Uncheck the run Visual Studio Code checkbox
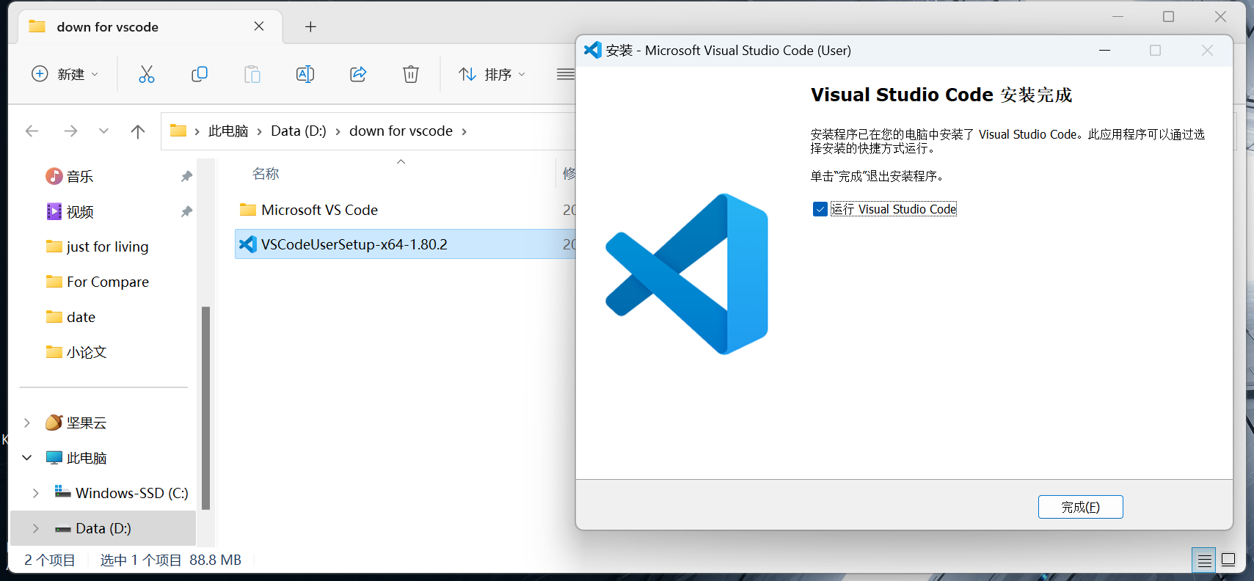1254x581 pixels. pyautogui.click(x=820, y=210)
